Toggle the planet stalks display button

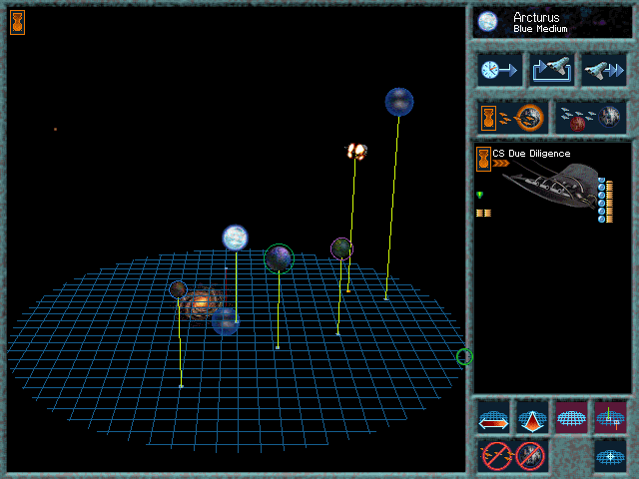coord(610,417)
